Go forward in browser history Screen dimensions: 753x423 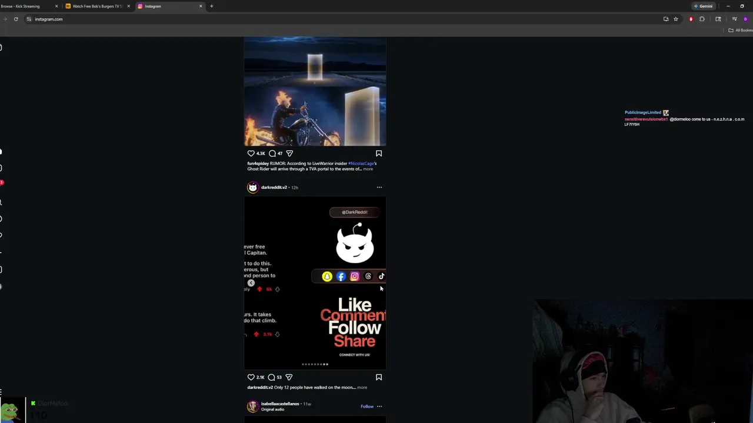4,19
